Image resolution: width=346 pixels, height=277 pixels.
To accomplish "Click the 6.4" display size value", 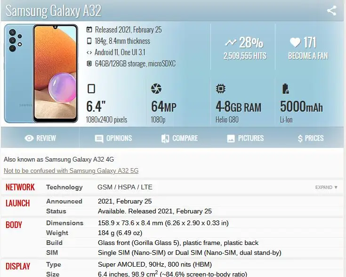I will tap(96, 106).
